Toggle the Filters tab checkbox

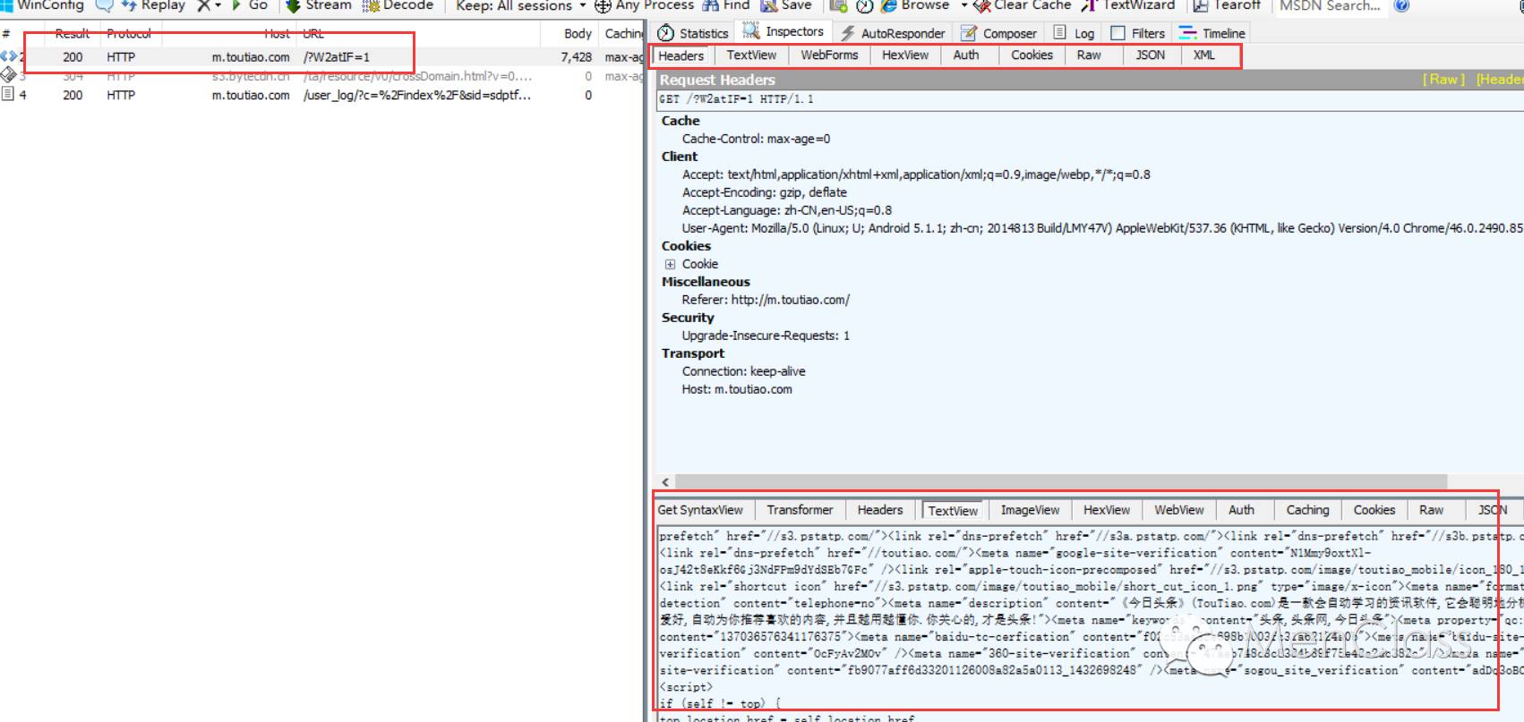1117,33
